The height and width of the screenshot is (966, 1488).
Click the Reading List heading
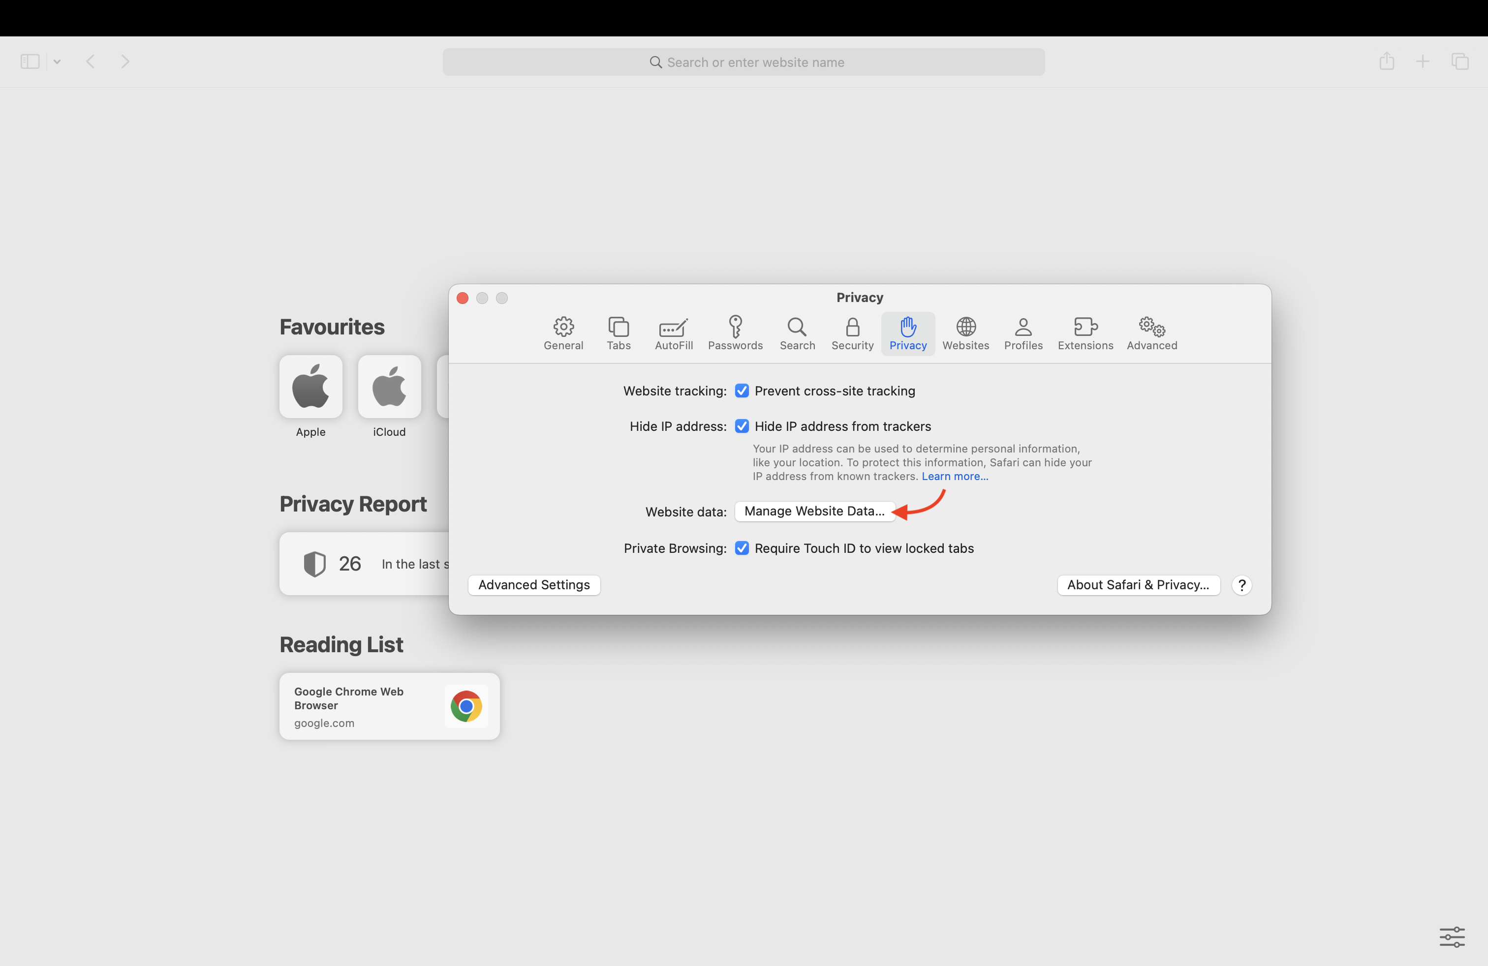pyautogui.click(x=341, y=645)
